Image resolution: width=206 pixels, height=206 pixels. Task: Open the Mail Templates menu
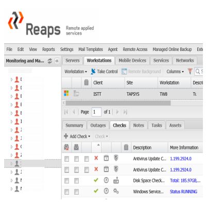click(91, 49)
